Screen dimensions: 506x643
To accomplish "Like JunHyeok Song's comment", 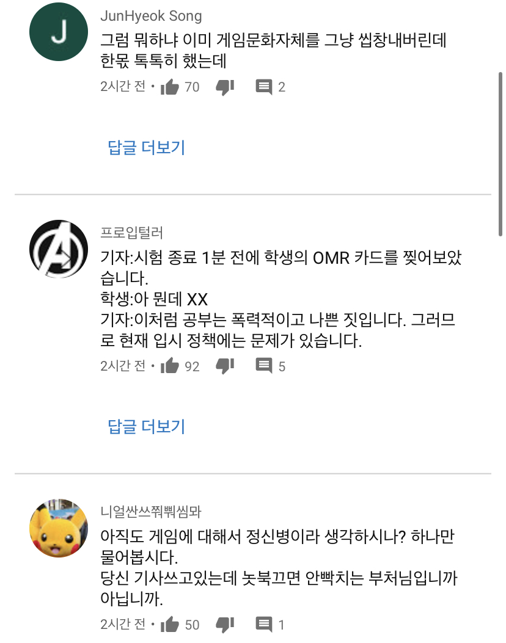I will tap(169, 87).
